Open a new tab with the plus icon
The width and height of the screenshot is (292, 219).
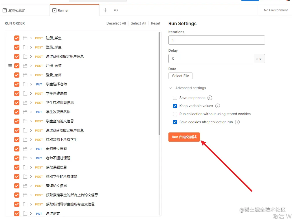tap(105, 10)
